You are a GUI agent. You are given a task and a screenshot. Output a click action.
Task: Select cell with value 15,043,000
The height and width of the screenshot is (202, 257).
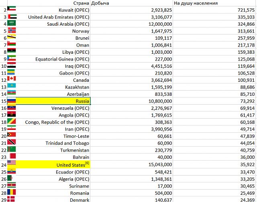[x=131, y=165]
